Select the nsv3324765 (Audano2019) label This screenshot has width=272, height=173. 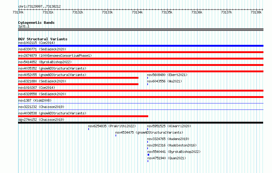pos(168,139)
